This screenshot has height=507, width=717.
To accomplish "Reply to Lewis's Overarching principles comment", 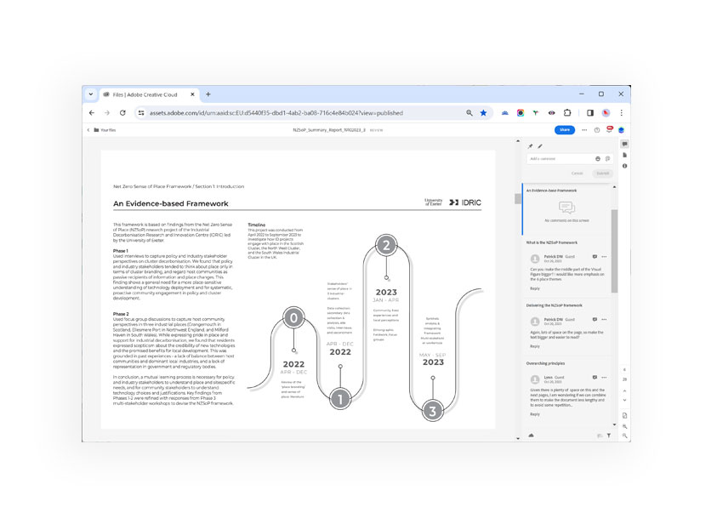I will click(535, 414).
